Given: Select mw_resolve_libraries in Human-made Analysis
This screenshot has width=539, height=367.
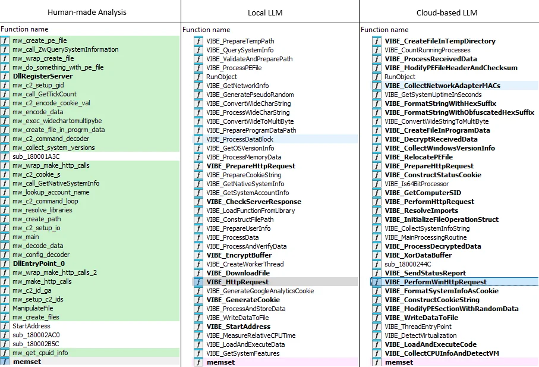Looking at the screenshot, I should pos(90,210).
